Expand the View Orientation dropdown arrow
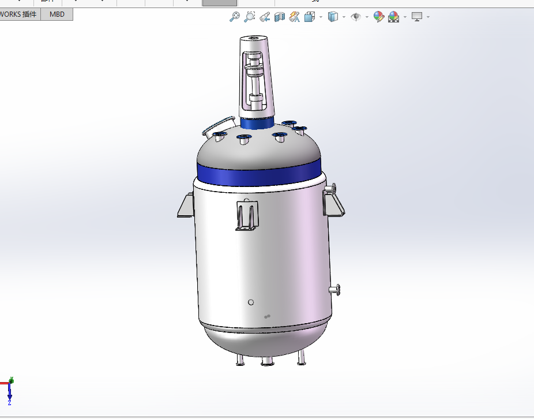534x419 pixels. point(321,17)
